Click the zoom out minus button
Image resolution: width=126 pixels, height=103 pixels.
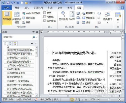click(x=98, y=99)
